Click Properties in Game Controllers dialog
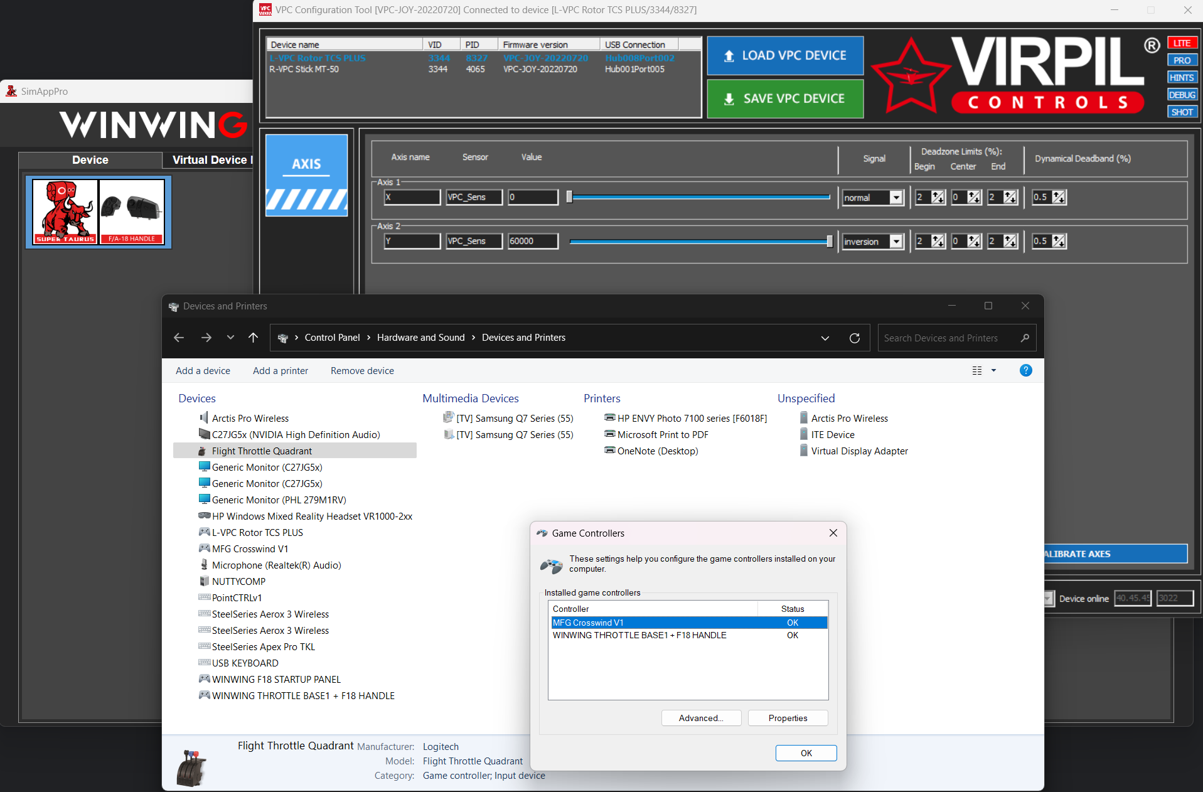The width and height of the screenshot is (1203, 792). [788, 718]
